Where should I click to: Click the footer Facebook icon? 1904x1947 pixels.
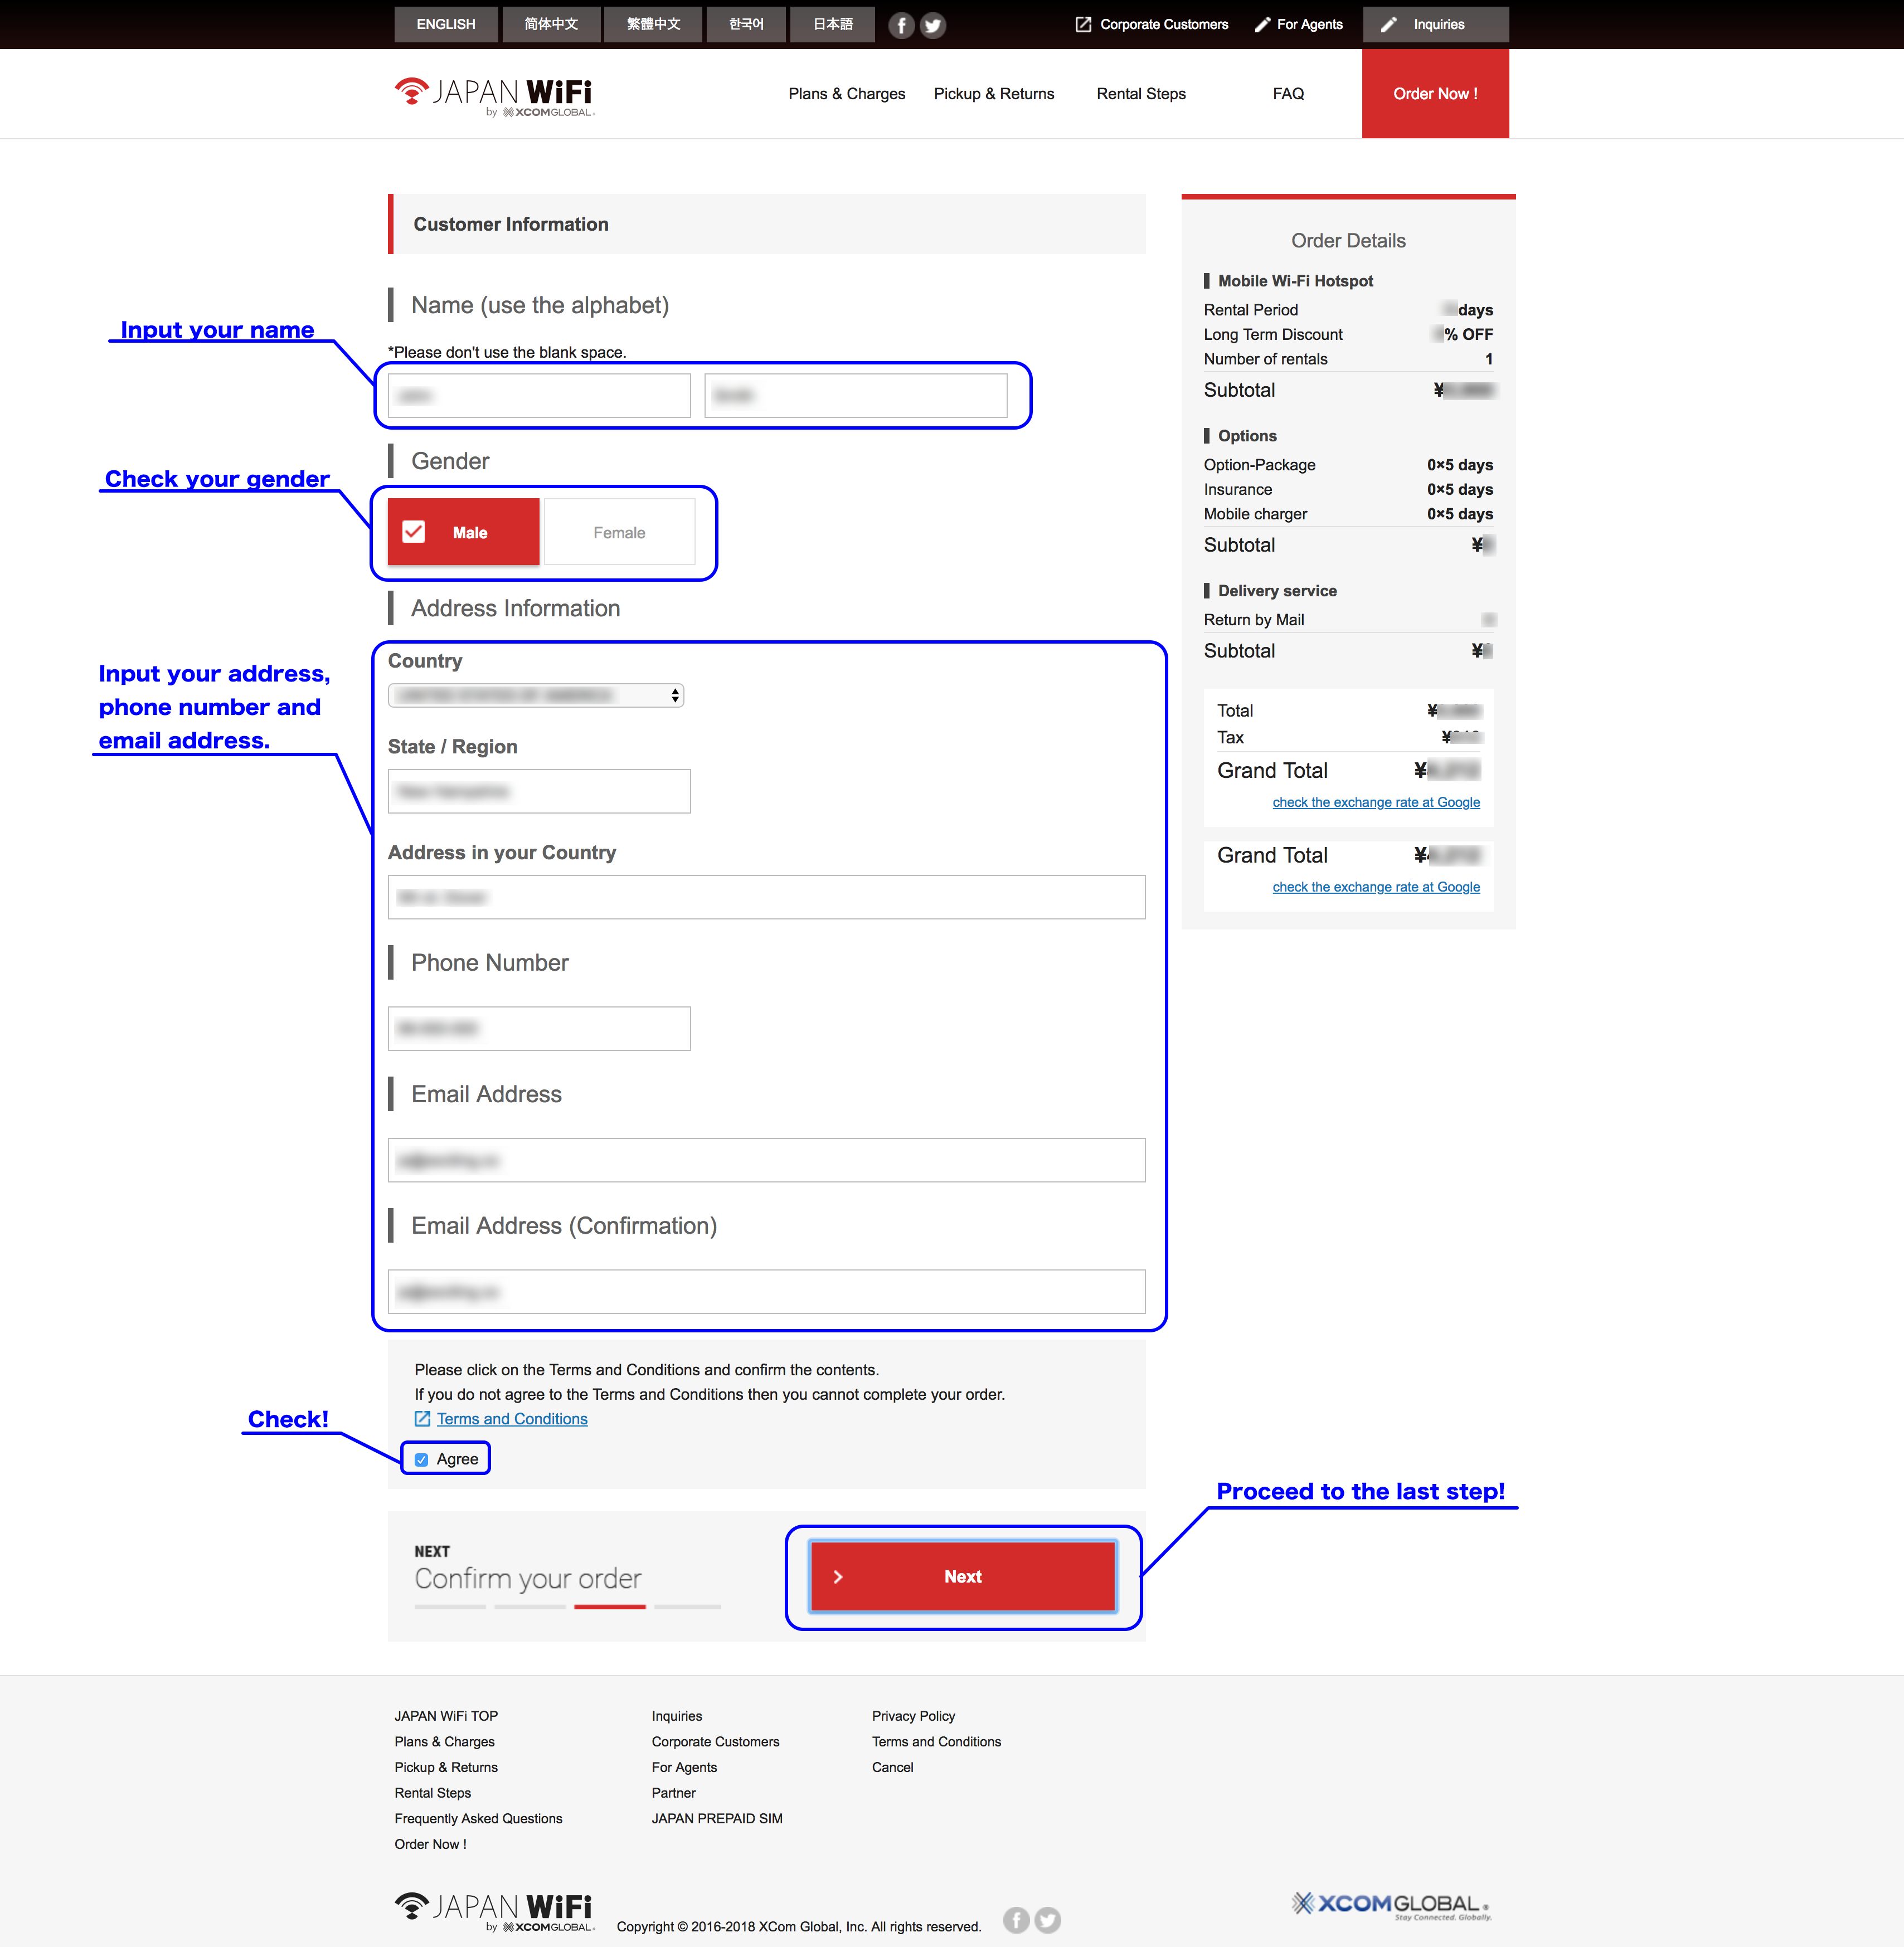pyautogui.click(x=1016, y=1919)
